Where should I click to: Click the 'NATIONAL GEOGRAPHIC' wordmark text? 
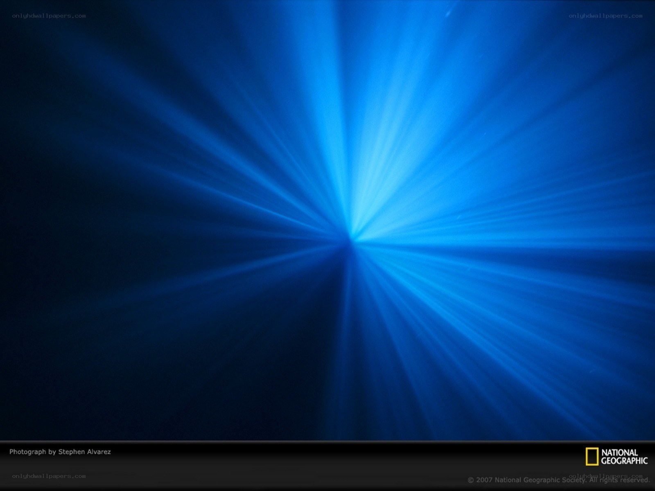click(x=624, y=457)
